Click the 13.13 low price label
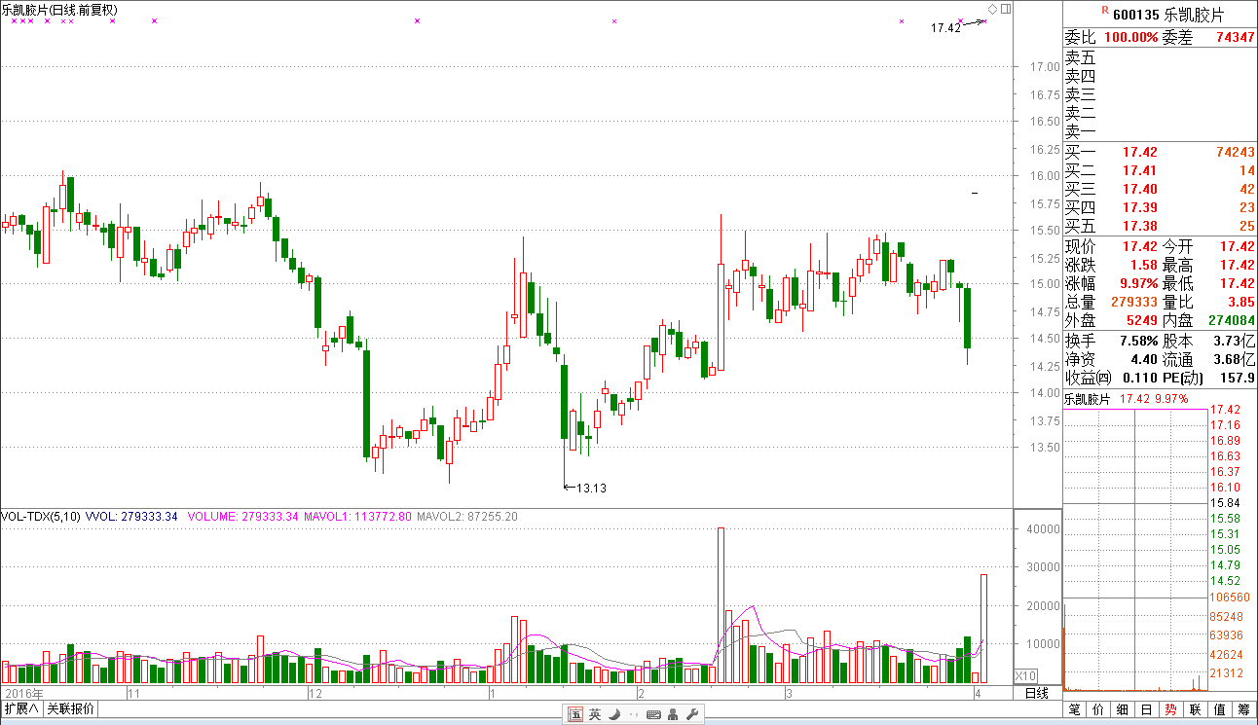Screen dimensions: 1258x725 coord(591,488)
